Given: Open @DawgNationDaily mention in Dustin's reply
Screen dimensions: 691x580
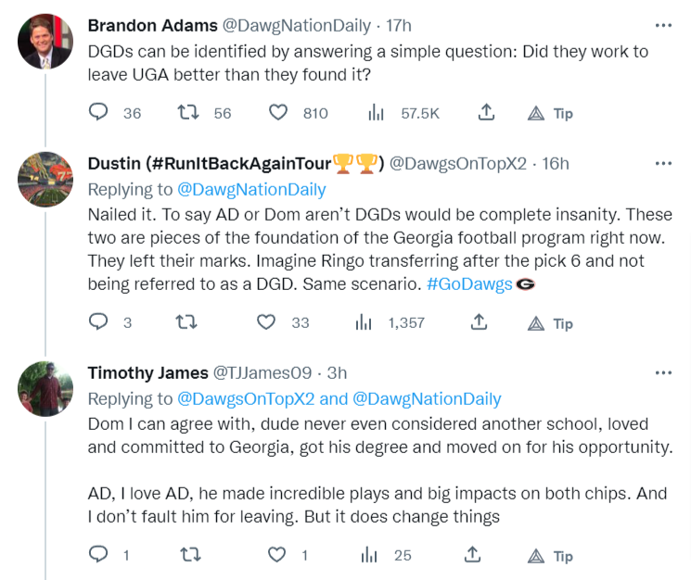Looking at the screenshot, I should 251,189.
